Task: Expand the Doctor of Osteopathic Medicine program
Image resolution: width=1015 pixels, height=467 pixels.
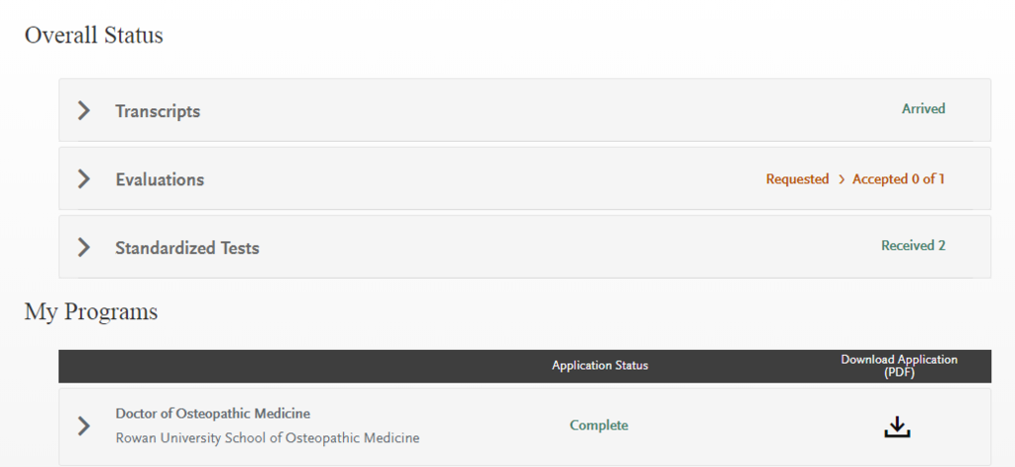Action: pos(84,426)
